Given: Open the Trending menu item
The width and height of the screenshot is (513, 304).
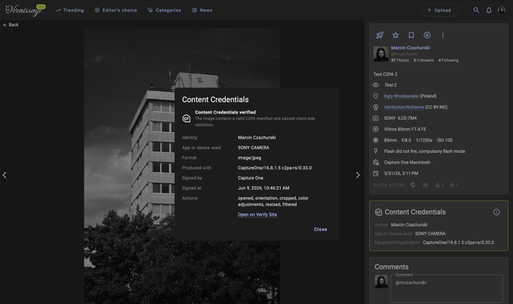Looking at the screenshot, I should tap(70, 10).
